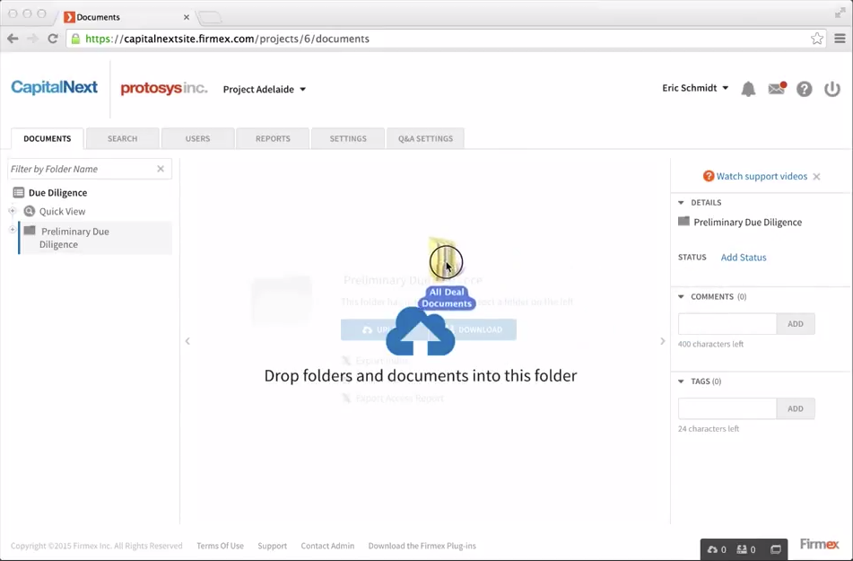Select Preliminary Due Diligence folder in tree
The width and height of the screenshot is (853, 561).
click(95, 238)
